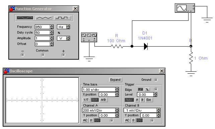The height and width of the screenshot is (129, 215).
Task: Click the junction node left of diode
Action: [132, 46]
